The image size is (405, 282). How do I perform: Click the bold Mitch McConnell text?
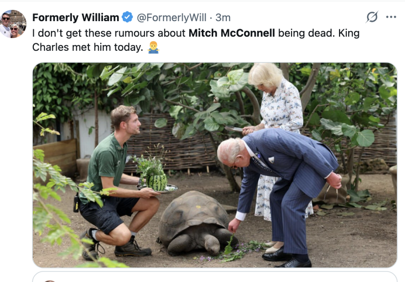(x=232, y=33)
